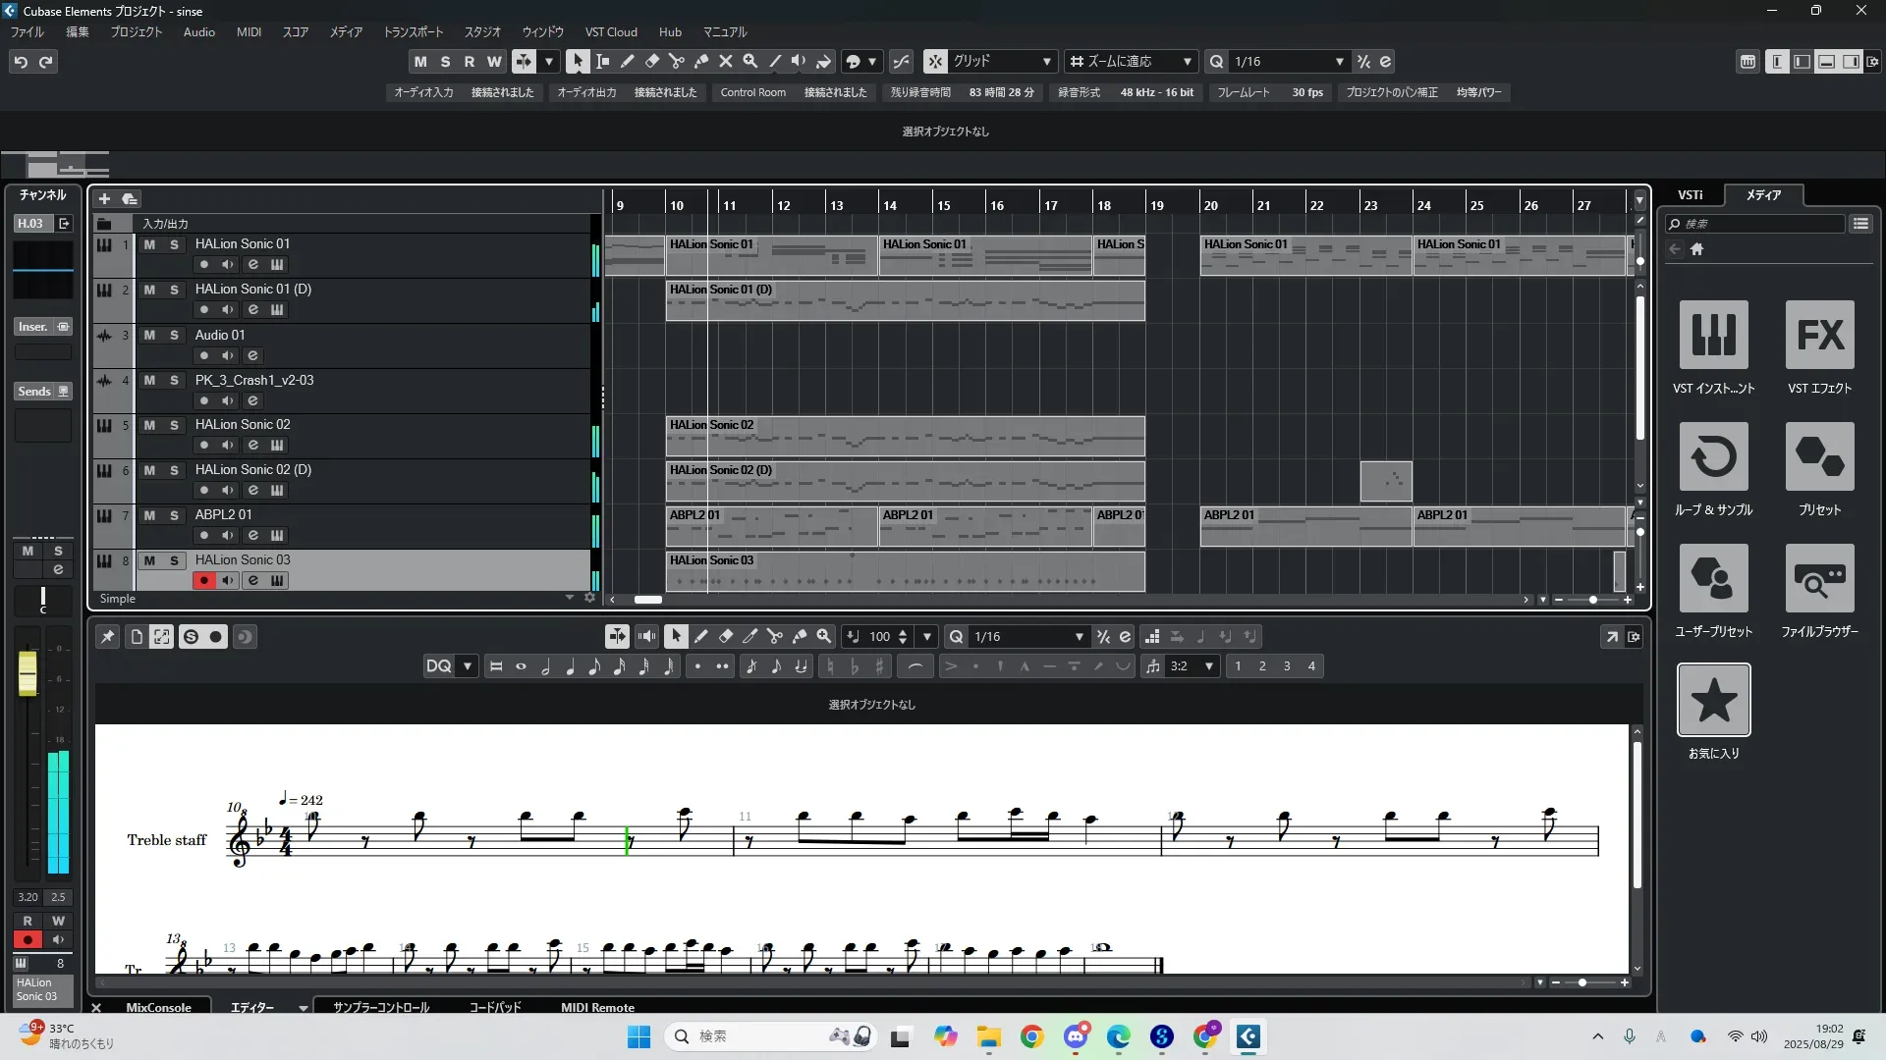The image size is (1886, 1060).
Task: Click the Add Track plus button
Action: pos(104,198)
